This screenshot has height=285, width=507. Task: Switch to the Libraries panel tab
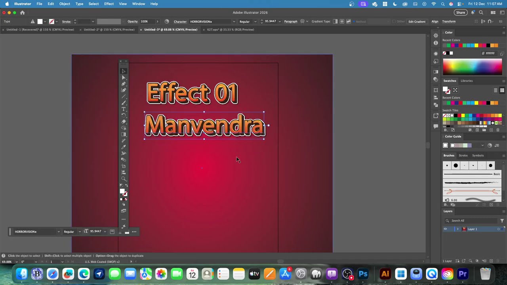point(467,81)
